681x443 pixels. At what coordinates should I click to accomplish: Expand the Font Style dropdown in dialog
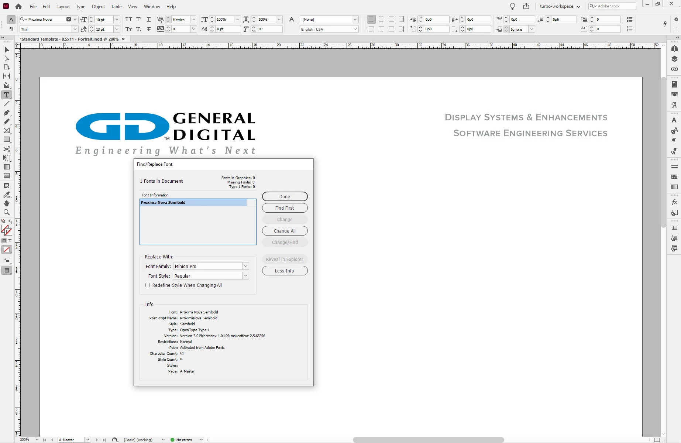point(245,276)
